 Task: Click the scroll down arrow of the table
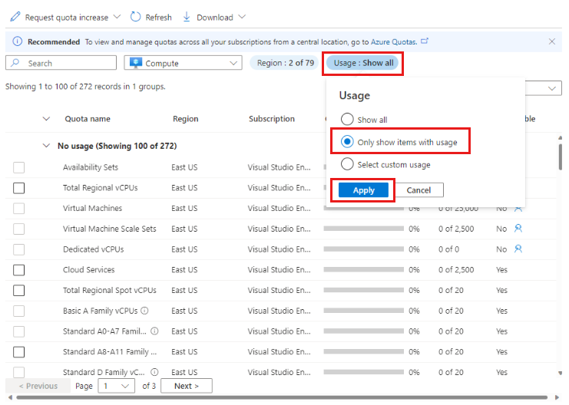tap(561, 373)
